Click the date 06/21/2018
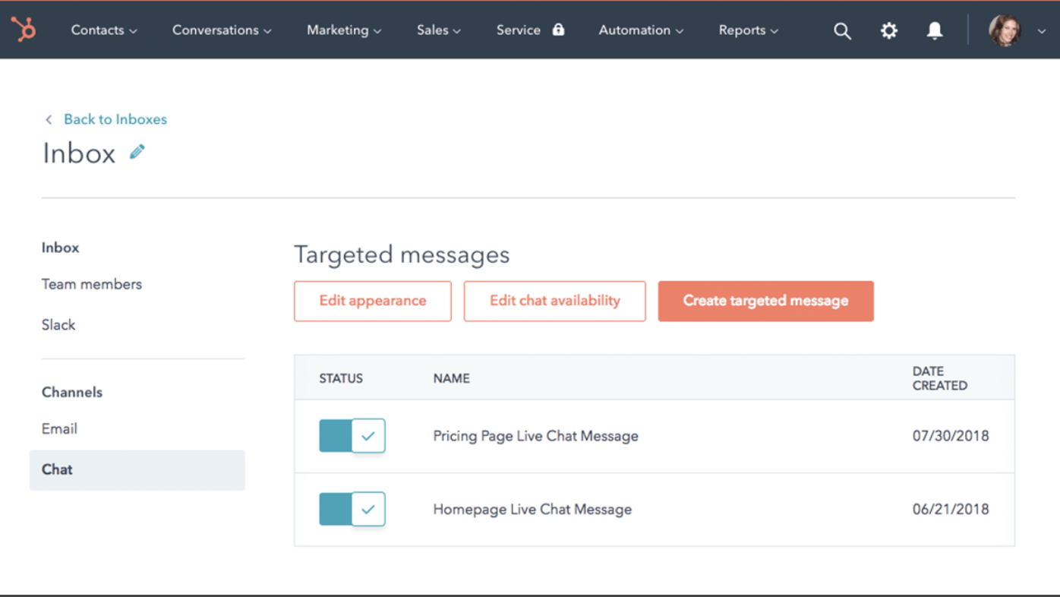 coord(951,510)
